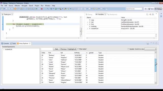Click the save icon in Array Explorer panel
The image size is (163, 91).
(148, 43)
